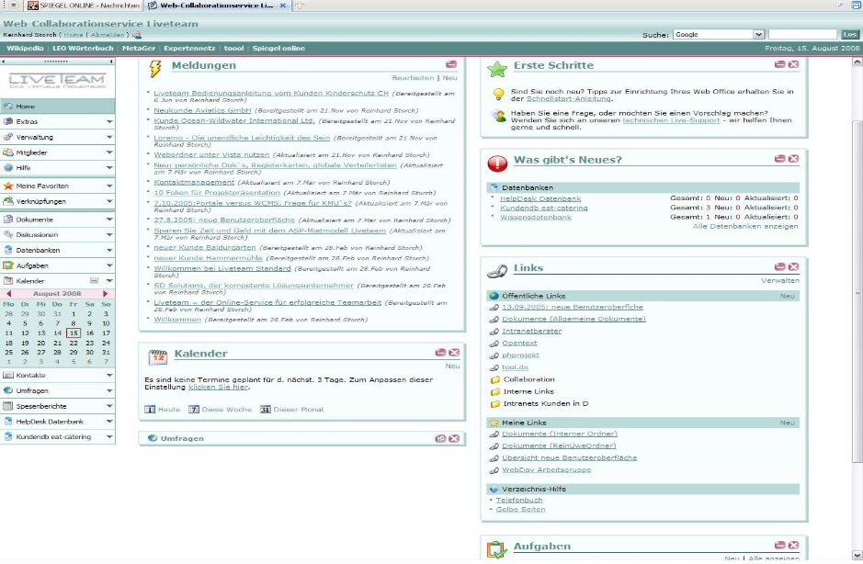The image size is (863, 564).
Task: Minimize the Kalender panel
Action: tap(440, 353)
